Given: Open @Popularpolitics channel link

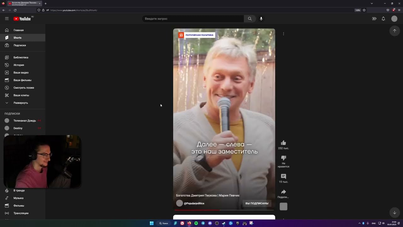Looking at the screenshot, I should point(194,203).
